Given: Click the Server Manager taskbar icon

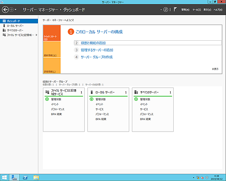Looking at the screenshot, I should tap(14, 177).
